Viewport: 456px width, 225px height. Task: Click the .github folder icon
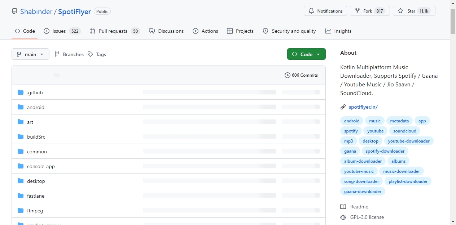click(x=21, y=93)
